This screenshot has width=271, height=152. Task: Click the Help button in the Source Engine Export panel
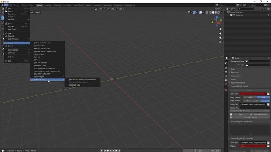coord(239,114)
